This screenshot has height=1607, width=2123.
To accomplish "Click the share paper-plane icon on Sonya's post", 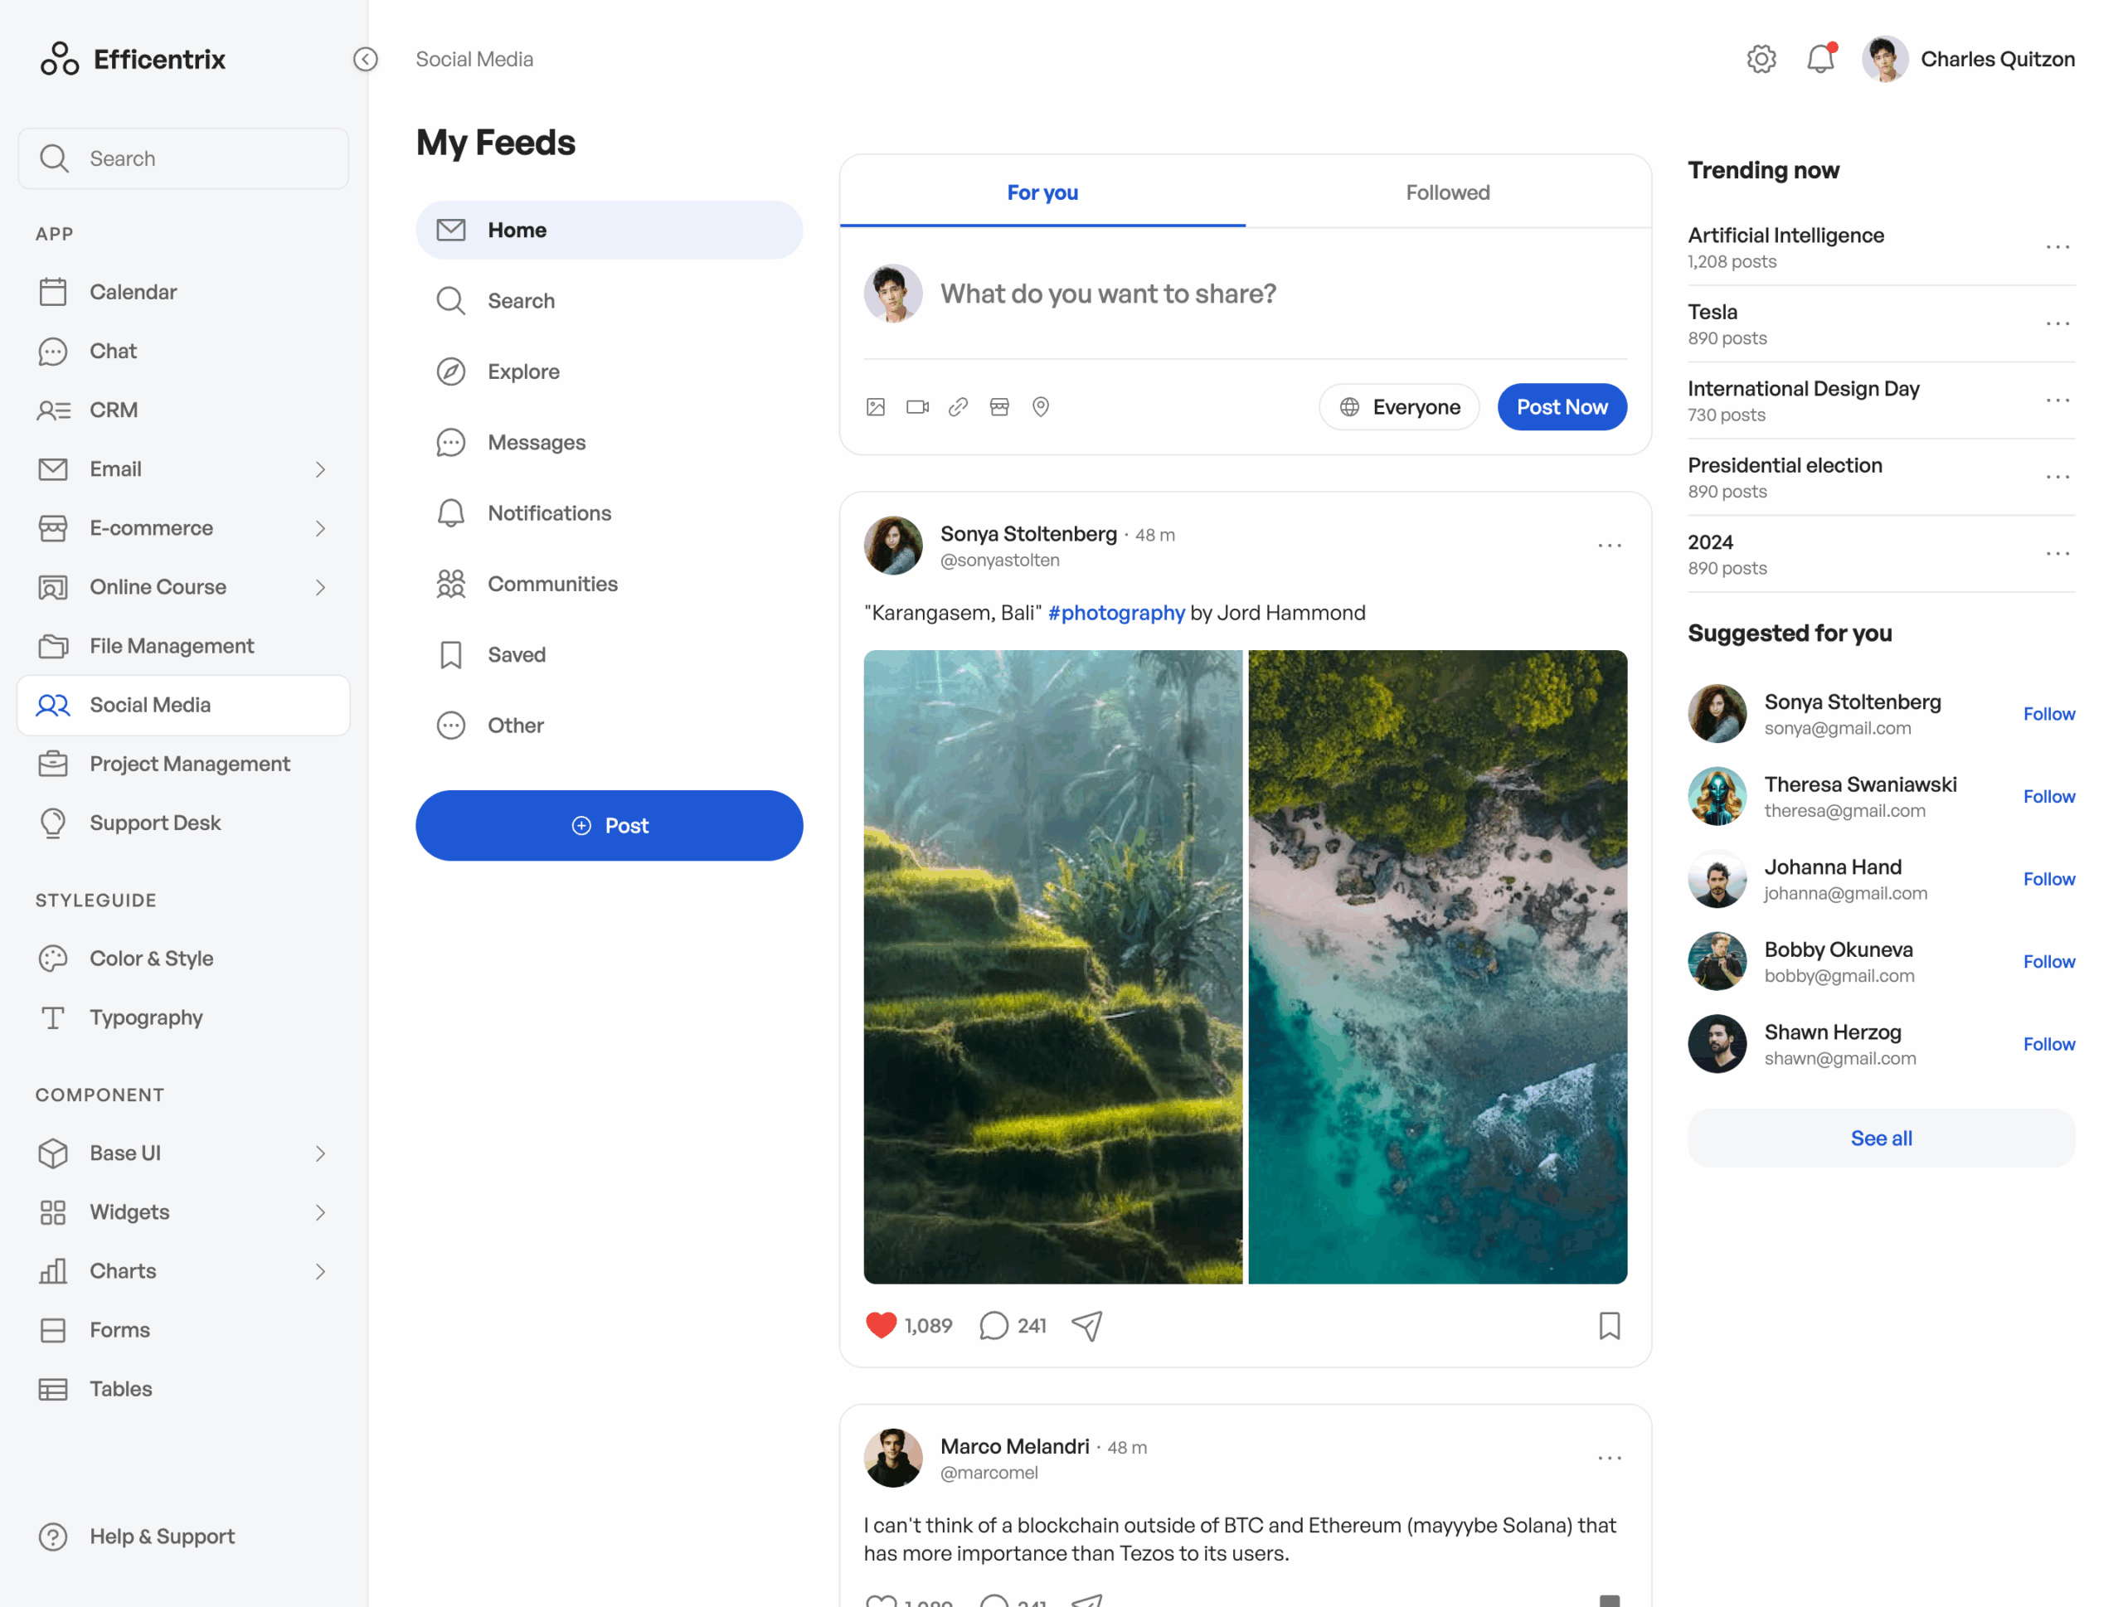I will (x=1086, y=1326).
